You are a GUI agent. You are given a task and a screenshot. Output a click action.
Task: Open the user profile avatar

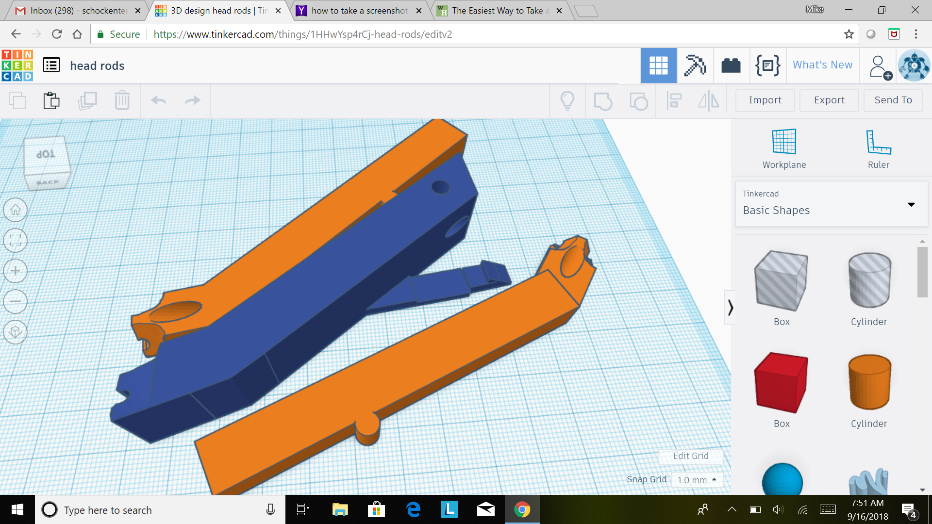pyautogui.click(x=914, y=65)
